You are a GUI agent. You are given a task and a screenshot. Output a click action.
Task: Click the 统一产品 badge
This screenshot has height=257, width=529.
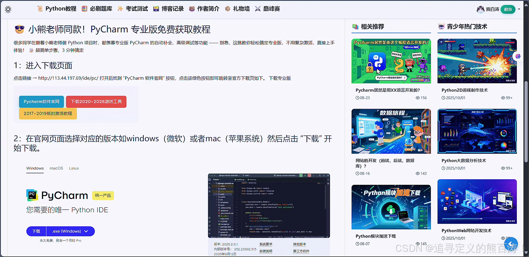[103, 196]
